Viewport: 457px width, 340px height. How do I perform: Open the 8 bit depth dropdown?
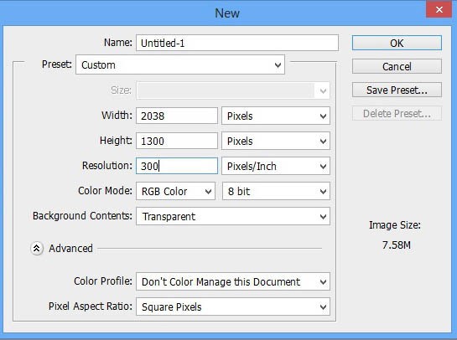click(x=276, y=191)
